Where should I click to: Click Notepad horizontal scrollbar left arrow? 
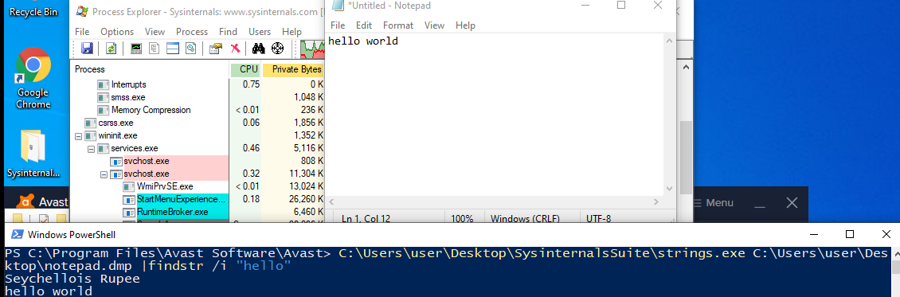(x=332, y=201)
